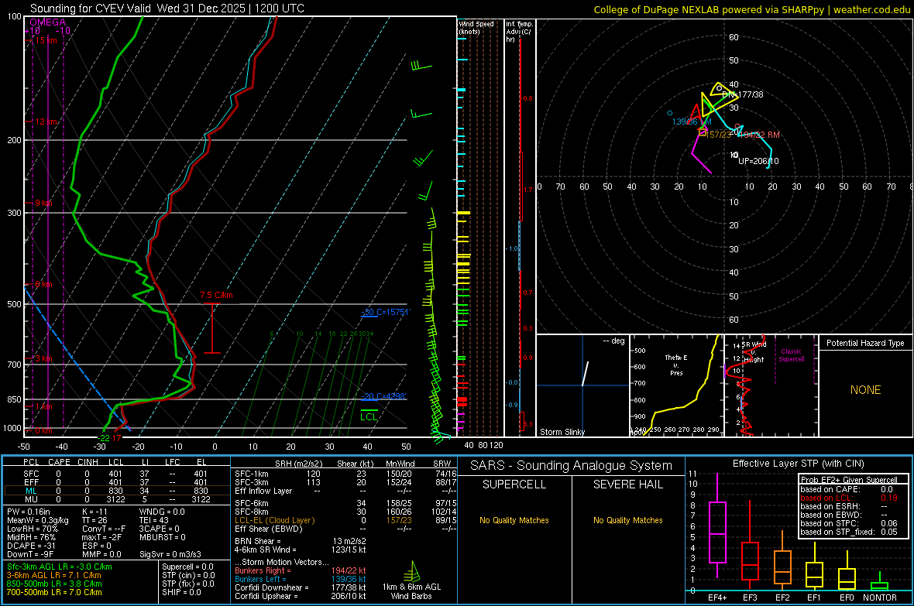Click the 'Storm Slinky' panel label
Viewport: 914px width, 606px height.
pos(562,432)
